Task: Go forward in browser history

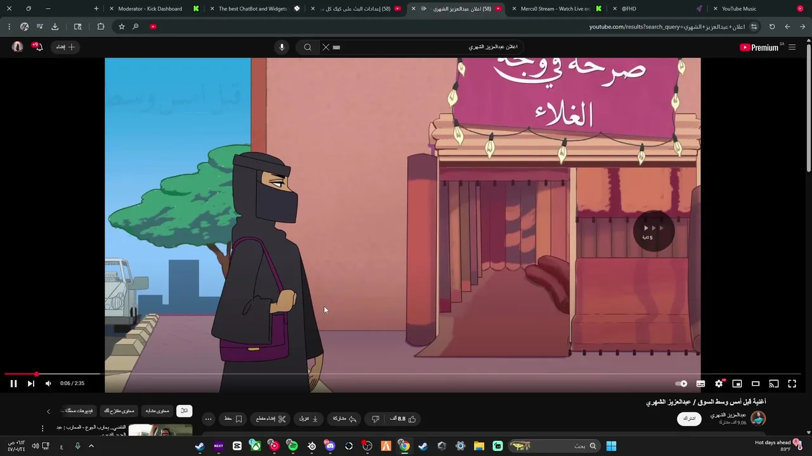Action: [x=787, y=27]
